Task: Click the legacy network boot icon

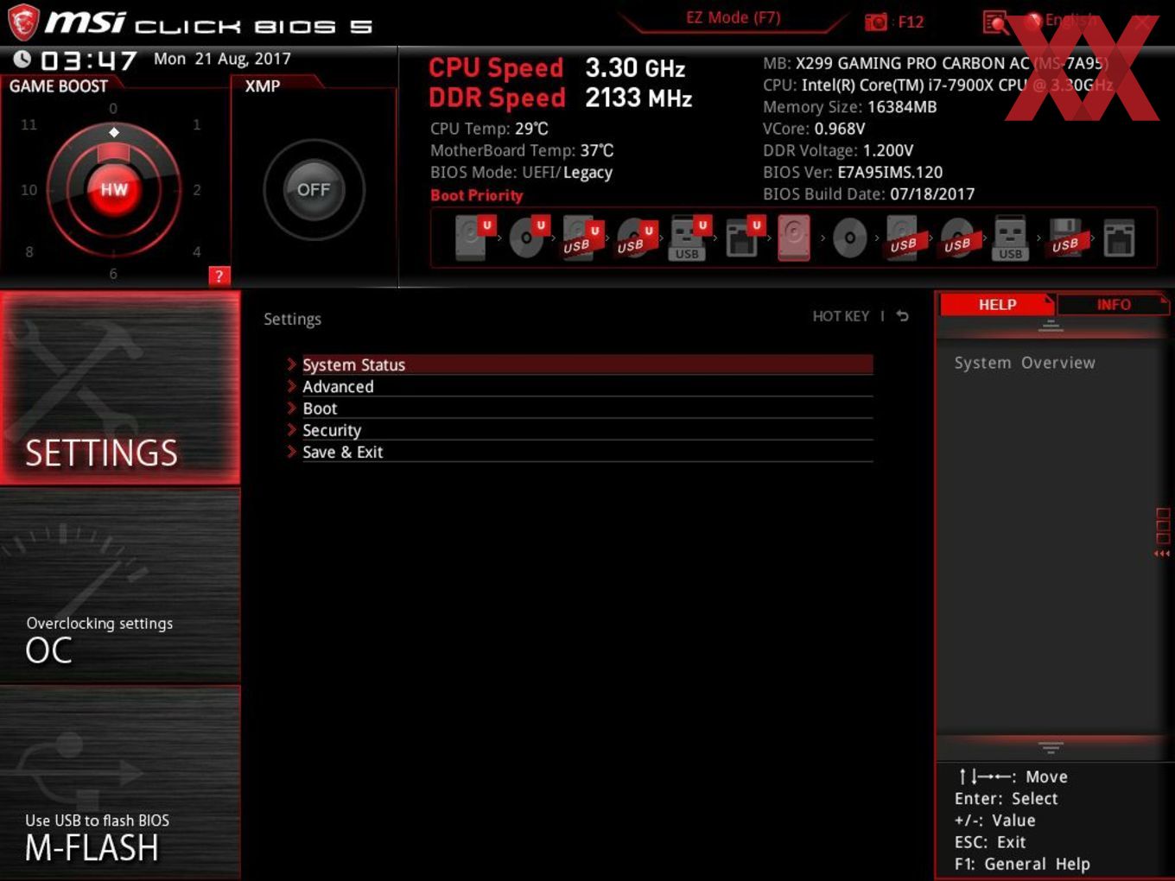Action: [x=1119, y=238]
